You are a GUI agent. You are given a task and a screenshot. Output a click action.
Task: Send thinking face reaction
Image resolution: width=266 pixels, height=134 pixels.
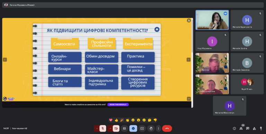(150, 120)
